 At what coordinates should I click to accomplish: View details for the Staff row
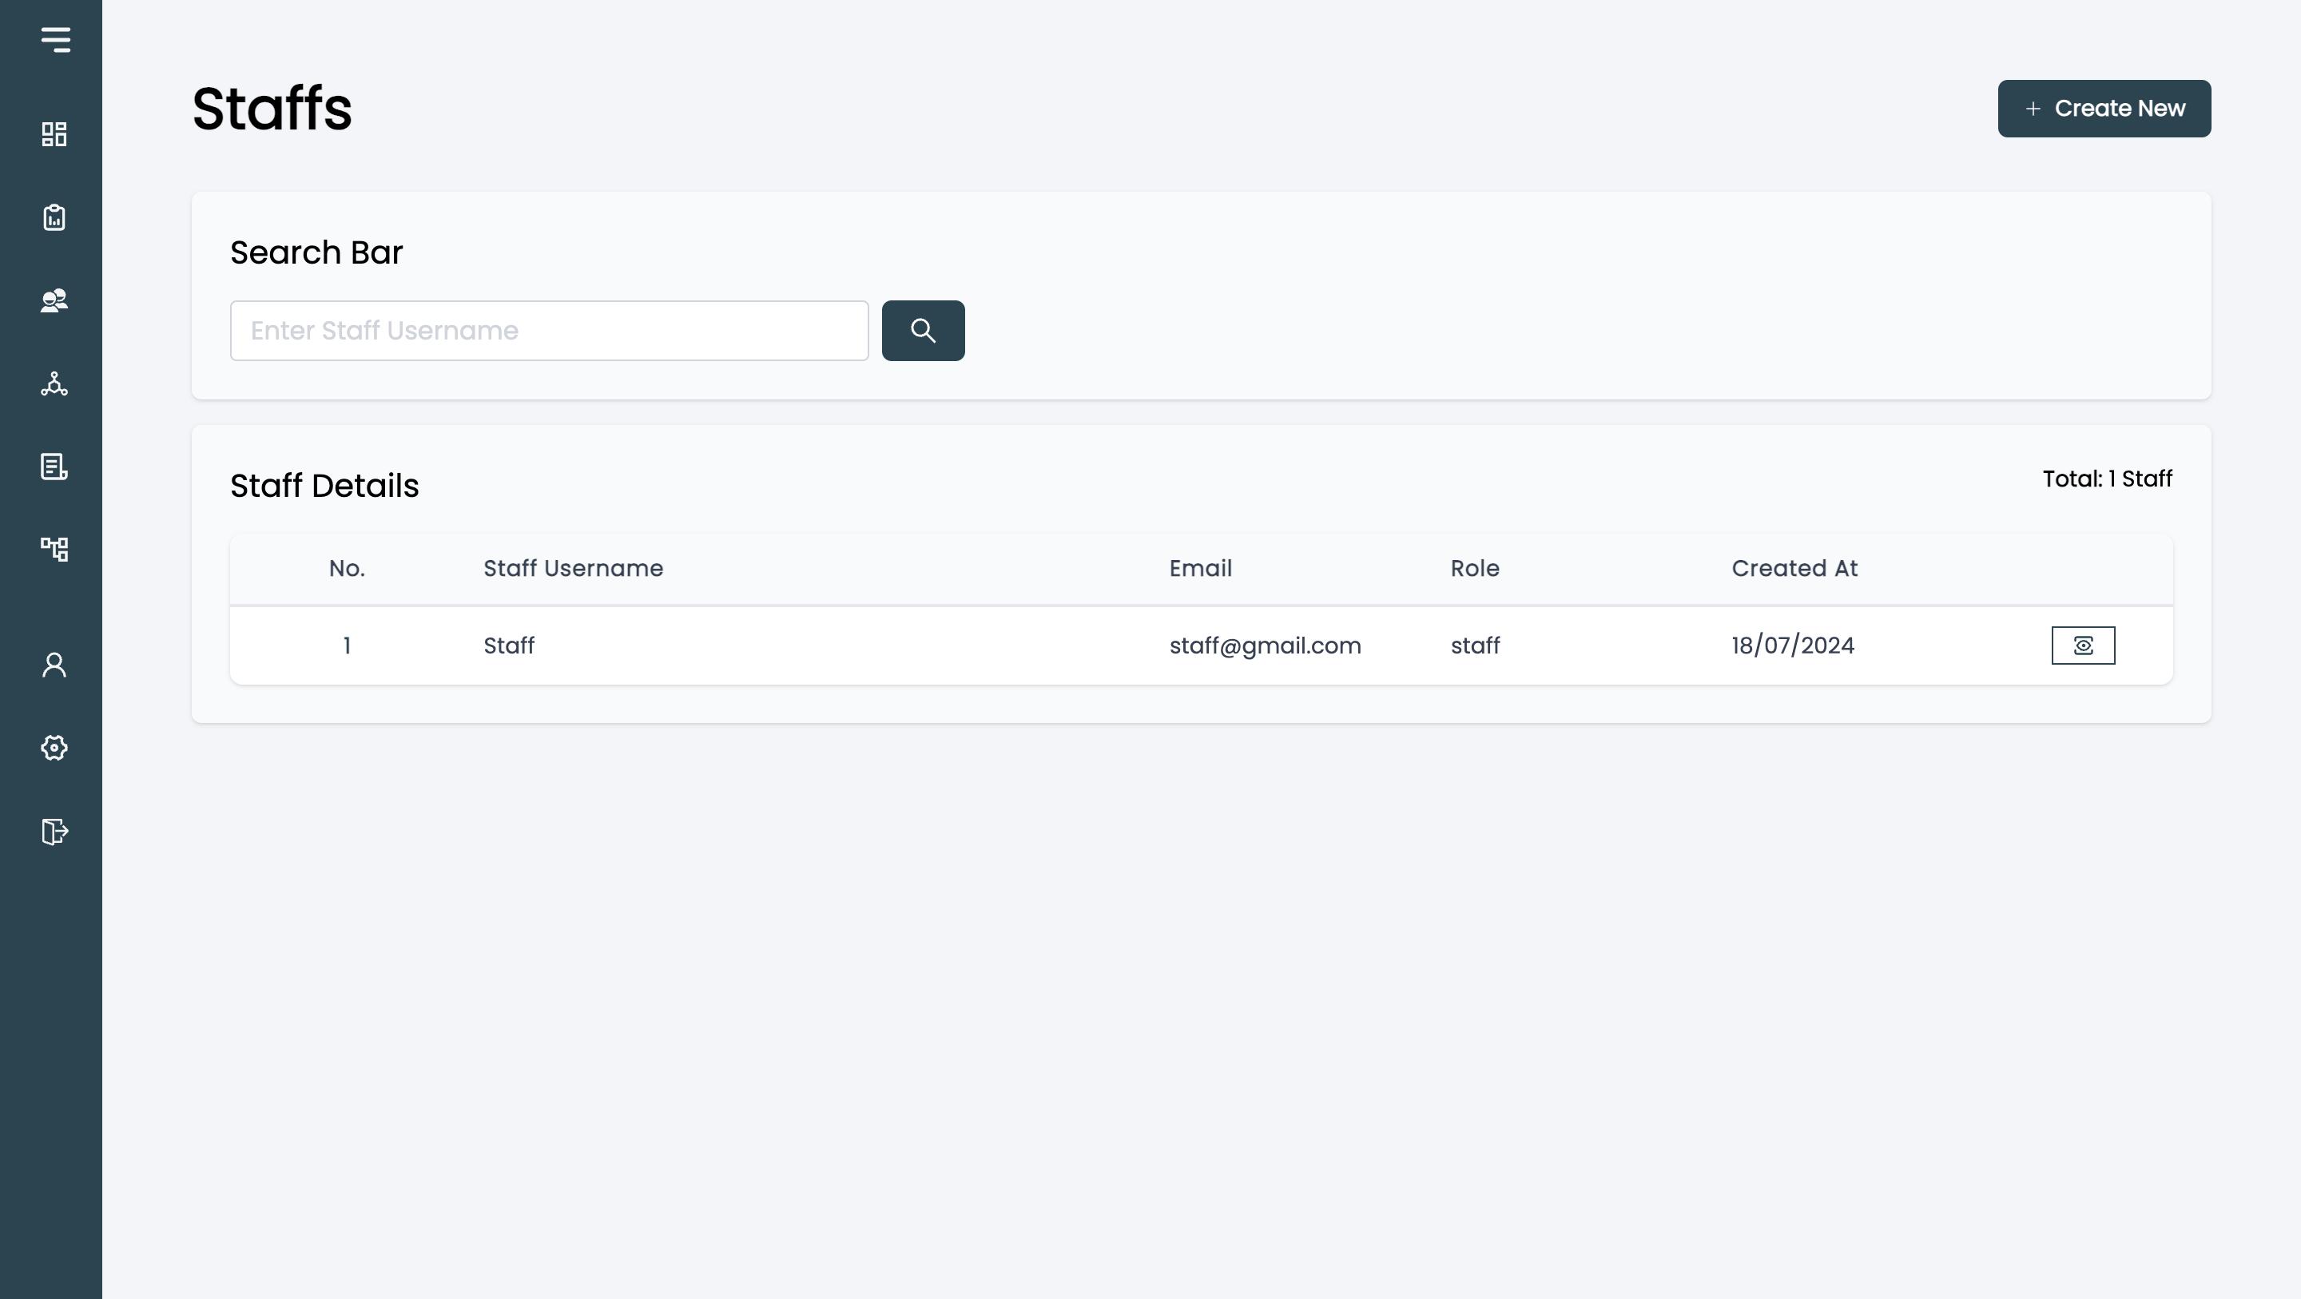(x=2083, y=645)
